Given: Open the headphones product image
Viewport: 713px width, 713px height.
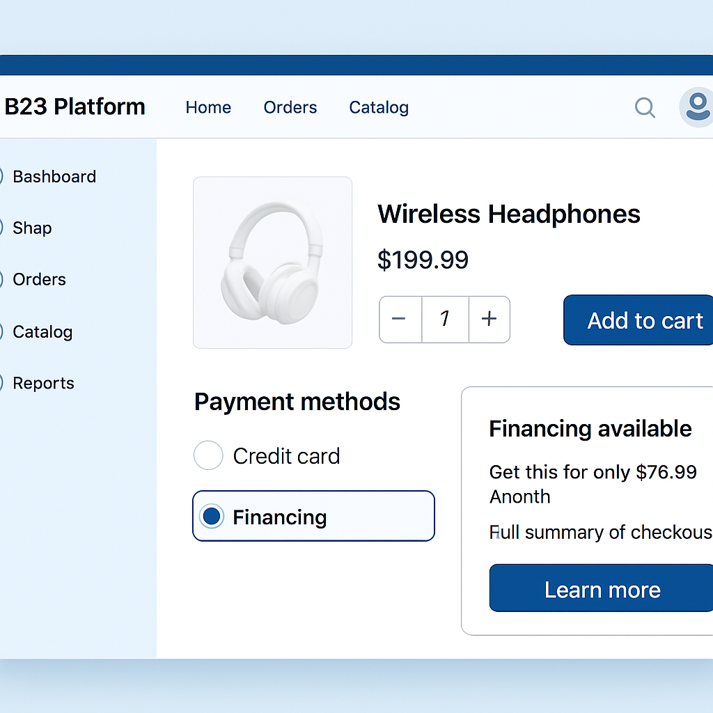Looking at the screenshot, I should (272, 263).
